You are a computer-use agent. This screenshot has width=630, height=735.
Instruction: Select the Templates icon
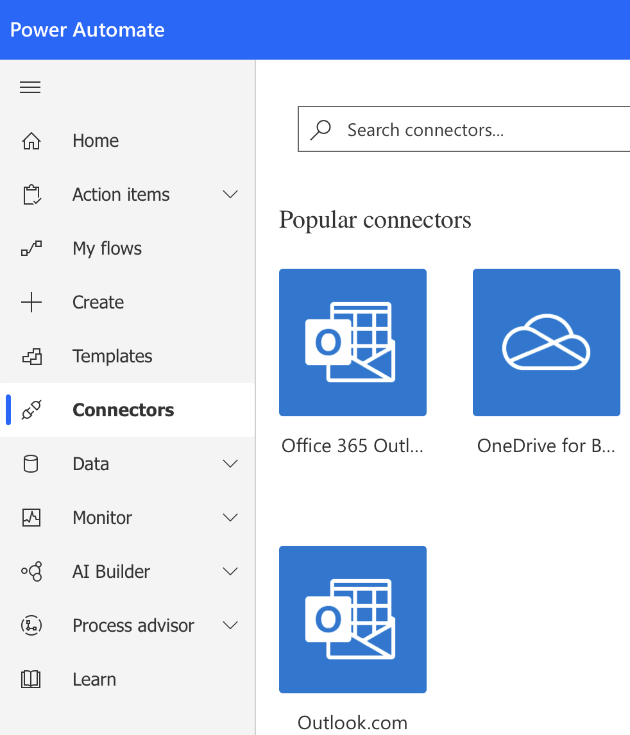tap(31, 356)
